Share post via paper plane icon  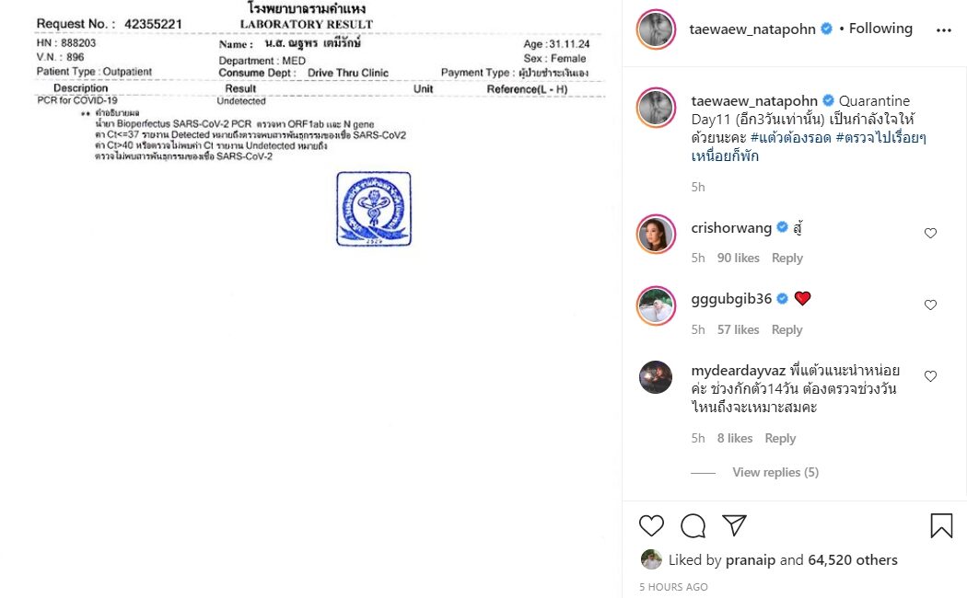pyautogui.click(x=735, y=524)
